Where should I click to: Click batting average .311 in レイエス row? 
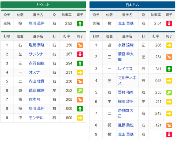[x=158, y=69]
